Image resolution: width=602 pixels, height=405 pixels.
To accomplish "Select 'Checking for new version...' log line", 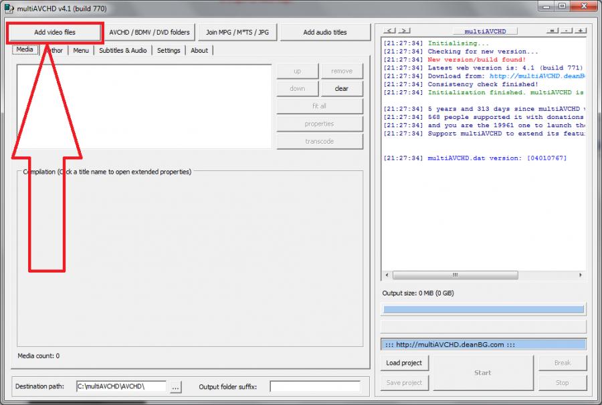I will coord(461,51).
